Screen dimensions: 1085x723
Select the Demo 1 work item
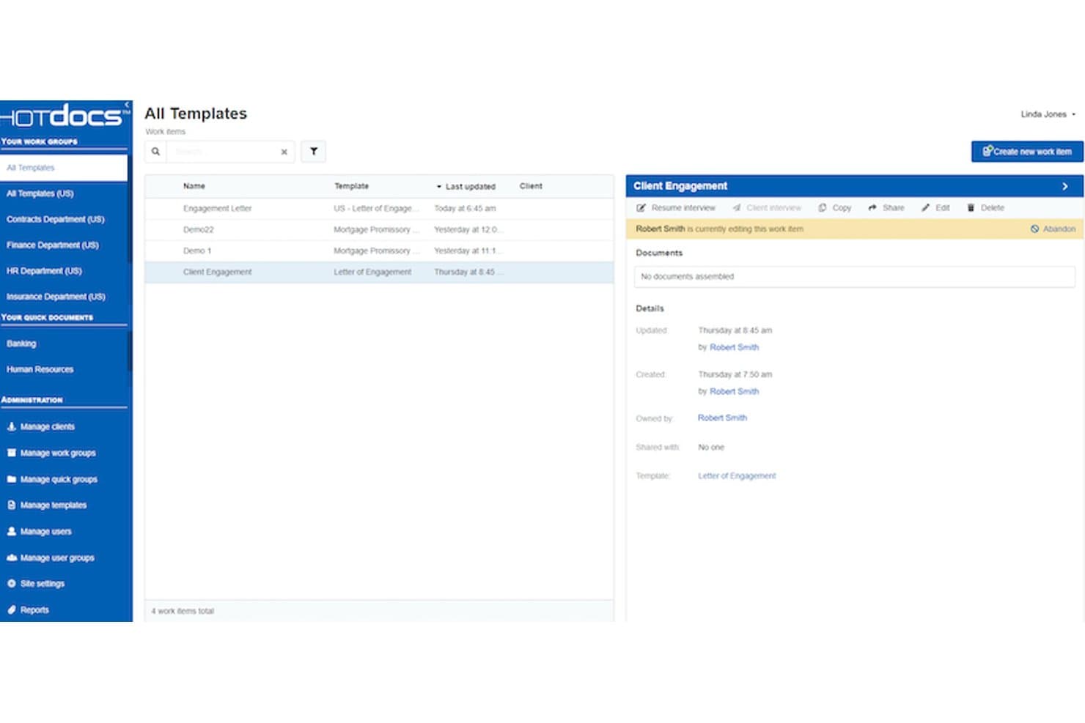[x=379, y=251]
